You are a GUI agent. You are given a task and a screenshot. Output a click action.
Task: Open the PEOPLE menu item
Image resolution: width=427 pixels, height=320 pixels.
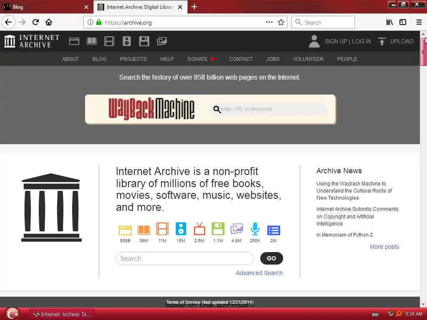(x=347, y=59)
